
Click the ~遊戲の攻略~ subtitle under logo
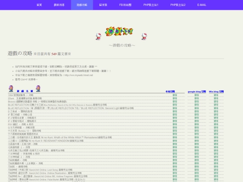coord(122,45)
